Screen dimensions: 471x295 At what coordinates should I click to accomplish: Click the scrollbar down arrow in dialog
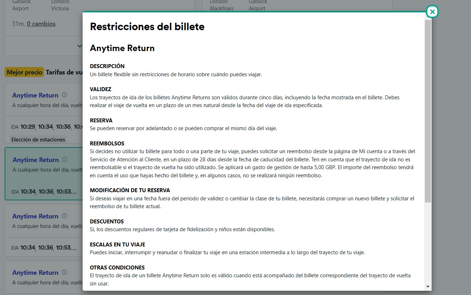[x=428, y=286]
